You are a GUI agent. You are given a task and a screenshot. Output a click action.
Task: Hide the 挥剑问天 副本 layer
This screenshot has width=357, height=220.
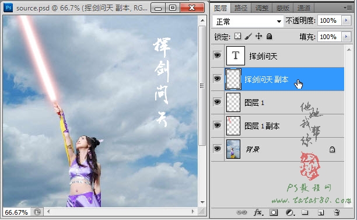tap(218, 79)
